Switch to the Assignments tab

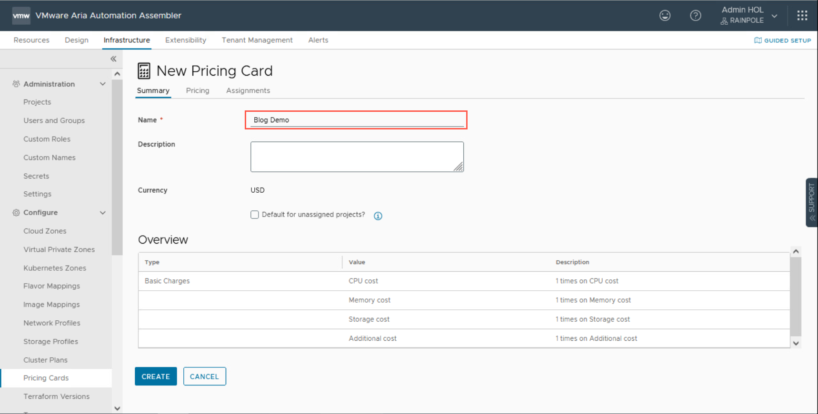point(248,90)
